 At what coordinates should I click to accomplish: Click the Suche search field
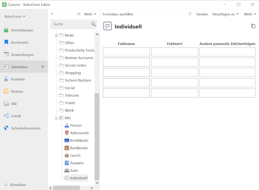point(74,24)
